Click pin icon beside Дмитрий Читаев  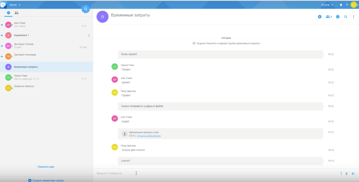coord(2,46)
